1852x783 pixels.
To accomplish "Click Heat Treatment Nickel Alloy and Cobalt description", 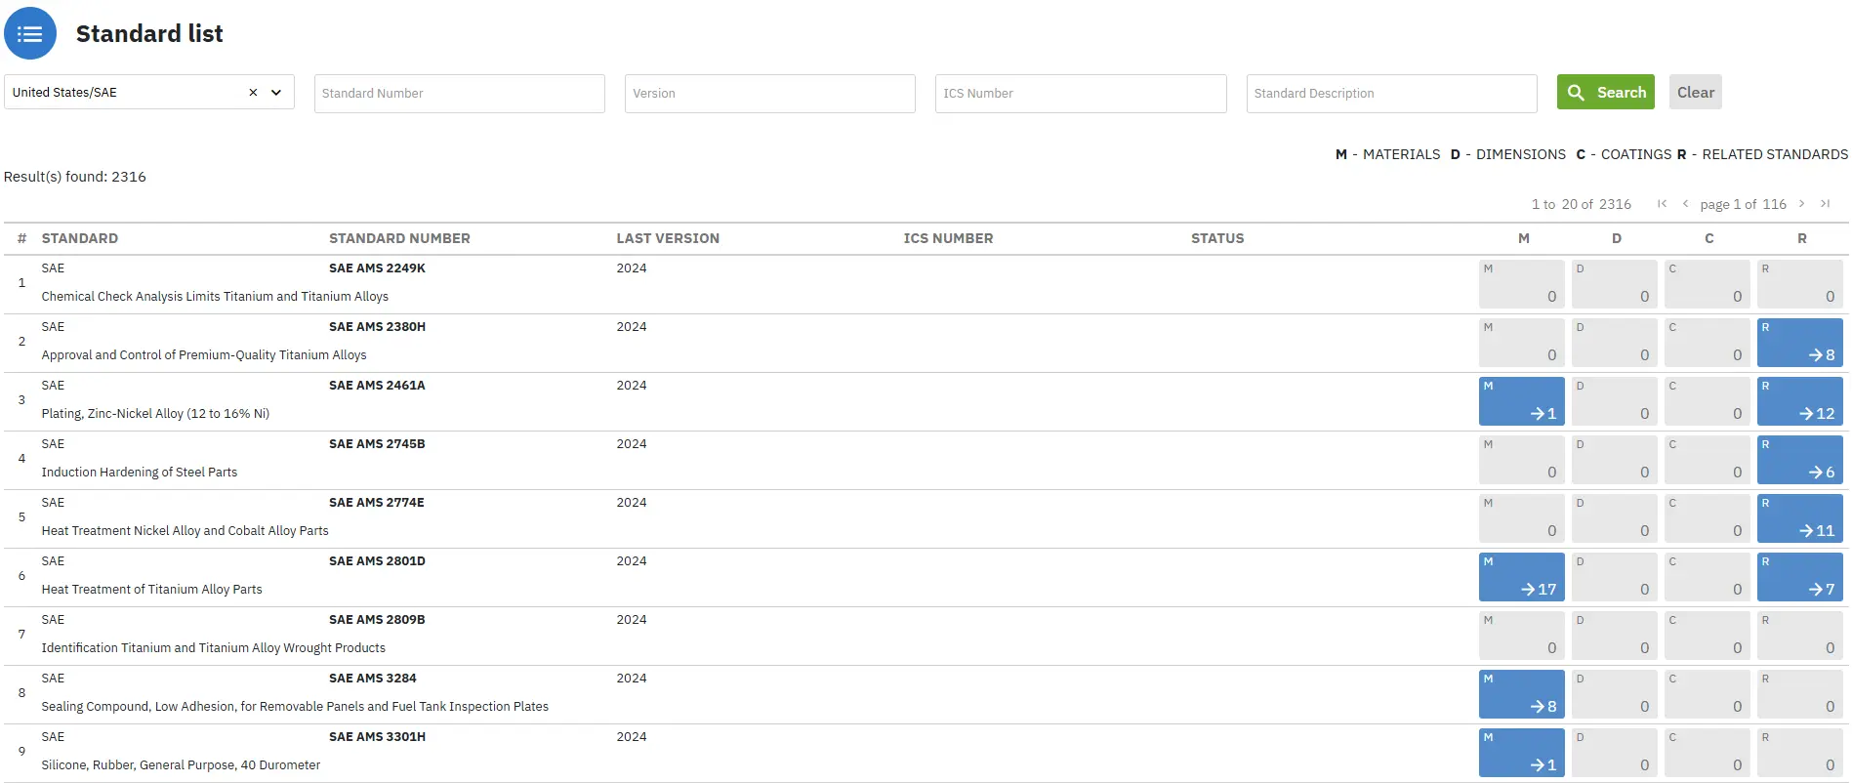I will coord(185,531).
